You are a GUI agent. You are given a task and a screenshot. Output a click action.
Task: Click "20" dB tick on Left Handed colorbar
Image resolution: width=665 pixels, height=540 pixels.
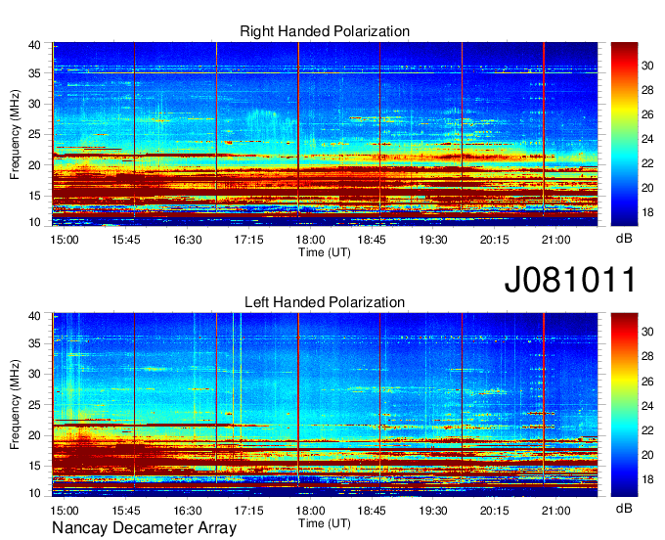647,455
